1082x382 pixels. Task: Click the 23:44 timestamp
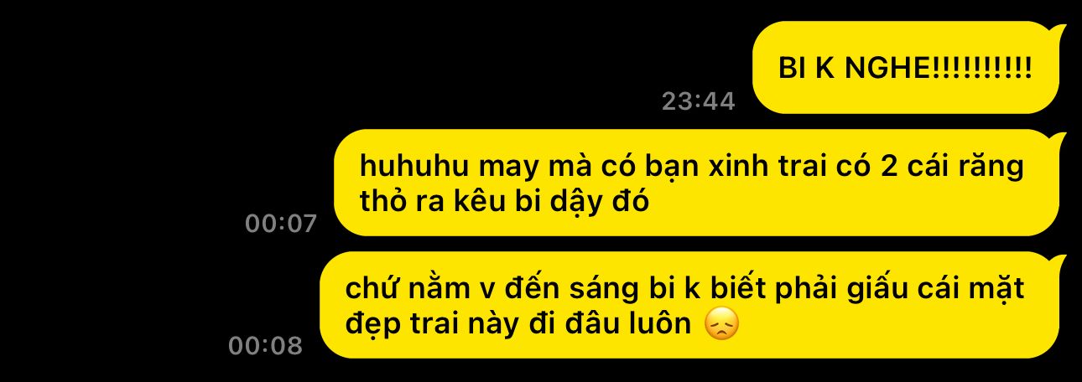tap(698, 101)
